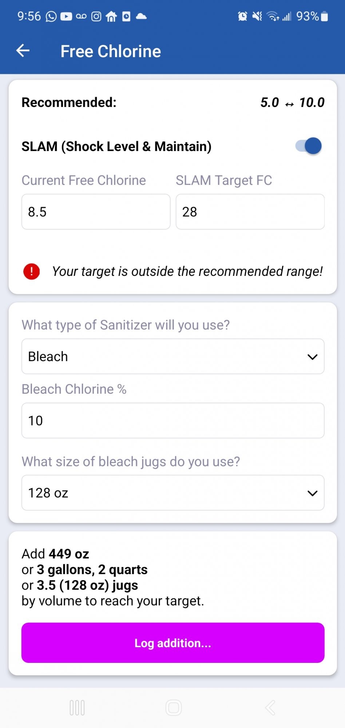Tap the Free Chlorine page title
The image size is (345, 728).
pyautogui.click(x=111, y=51)
